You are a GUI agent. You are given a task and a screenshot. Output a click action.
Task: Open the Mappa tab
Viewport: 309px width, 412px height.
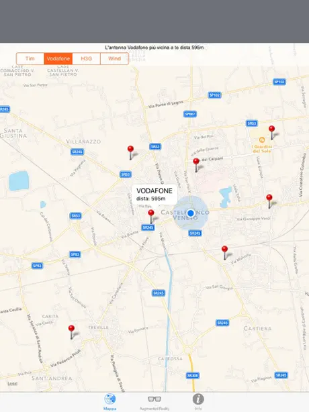(x=110, y=402)
